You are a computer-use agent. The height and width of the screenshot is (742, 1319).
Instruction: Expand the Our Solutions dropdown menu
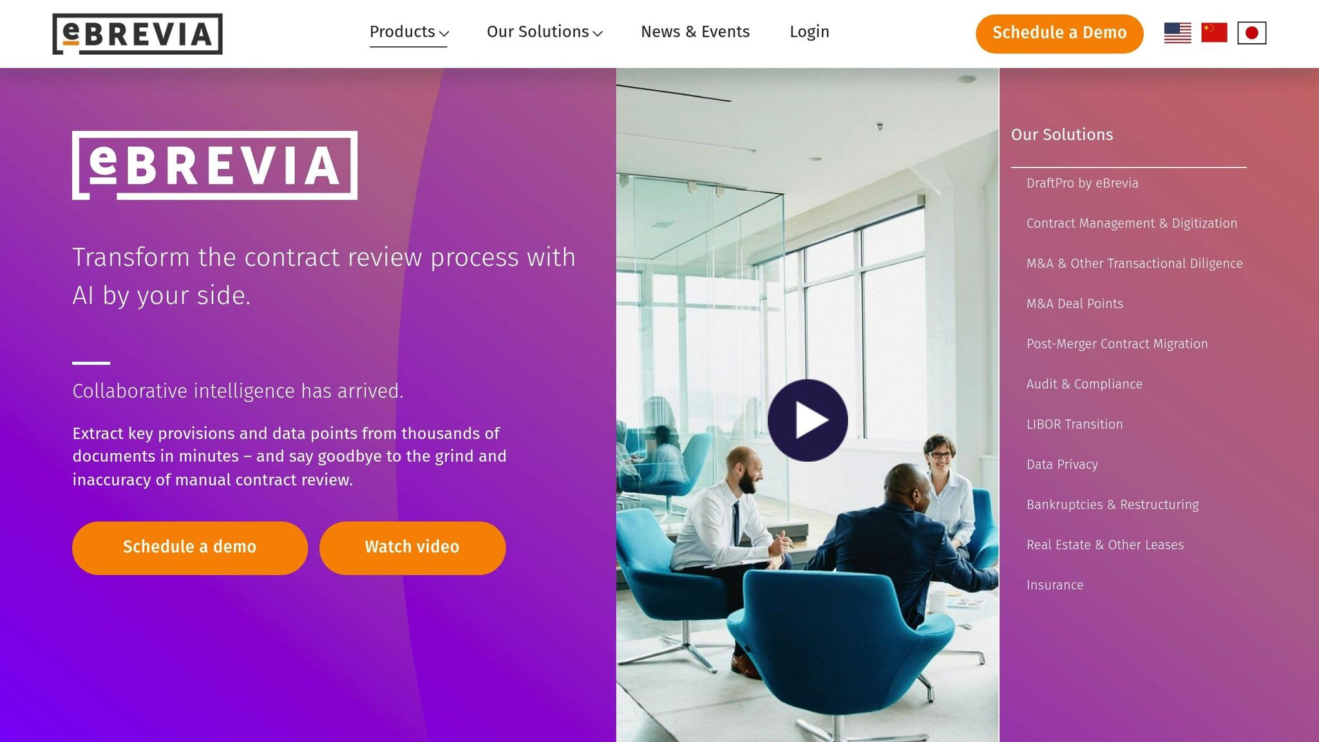[x=544, y=32]
